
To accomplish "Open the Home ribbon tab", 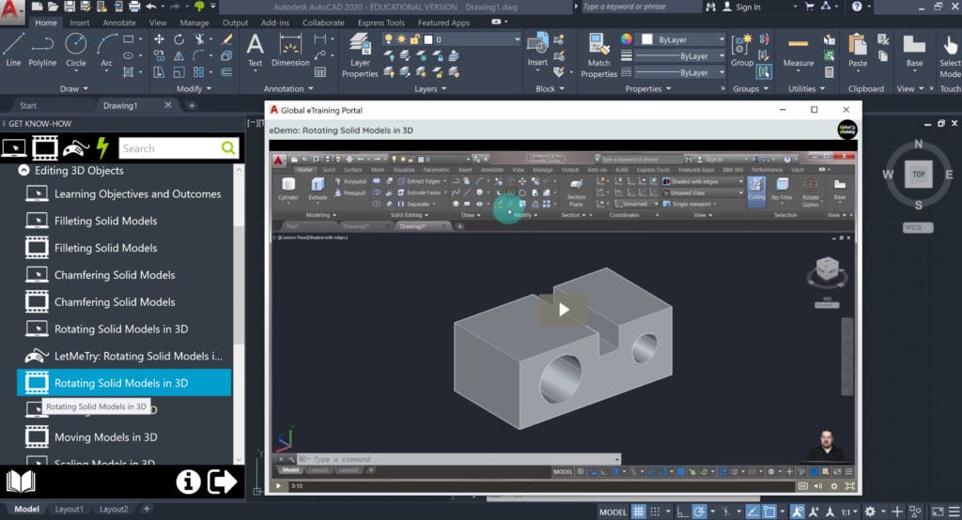I will tap(45, 23).
